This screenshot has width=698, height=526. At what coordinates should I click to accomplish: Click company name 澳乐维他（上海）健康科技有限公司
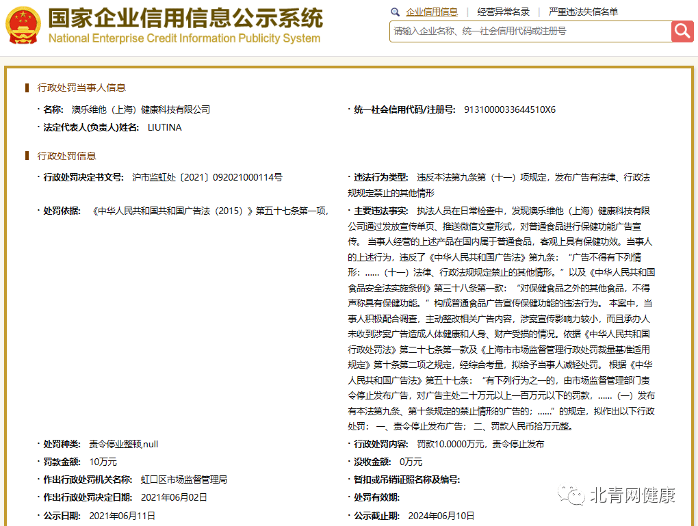(141, 109)
